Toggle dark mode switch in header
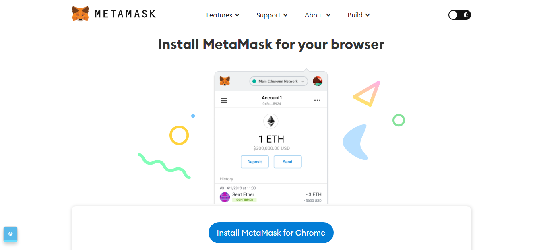Viewport: 543px width, 250px height. 459,15
